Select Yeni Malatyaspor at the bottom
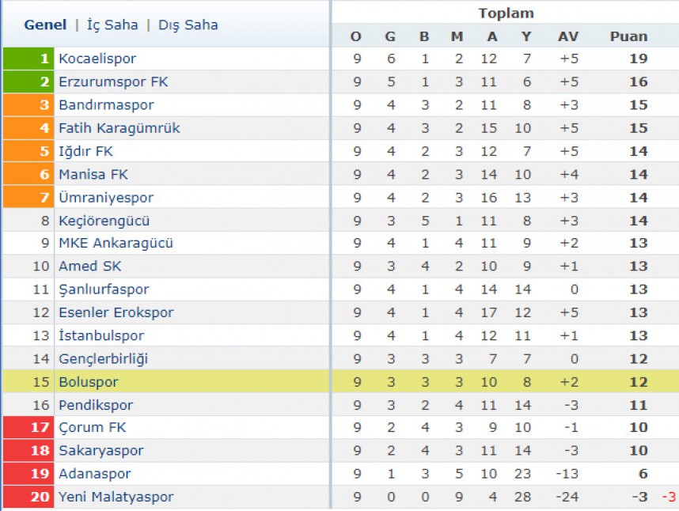This screenshot has width=679, height=511. pos(116,497)
